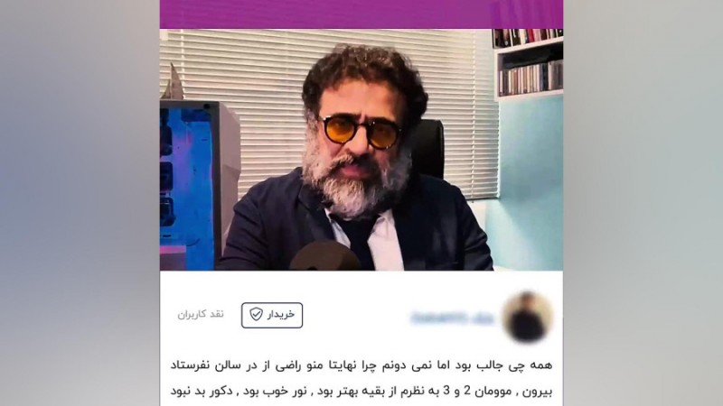The image size is (723, 406).
Task: Click the black office chair headrest
Action: point(427,147)
